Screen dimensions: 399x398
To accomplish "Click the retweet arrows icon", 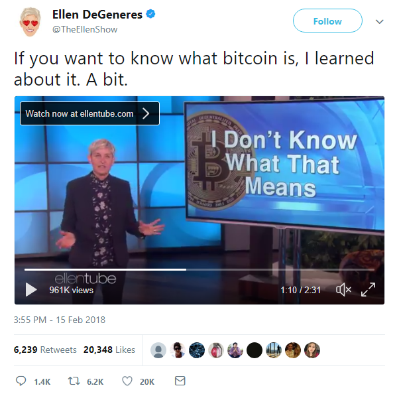I will click(x=74, y=381).
